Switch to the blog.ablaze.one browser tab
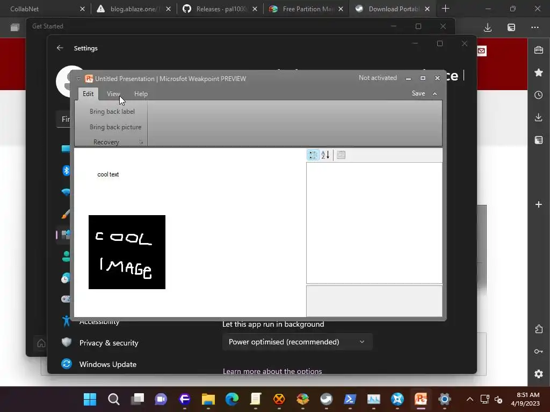This screenshot has height=412, width=550. 134,9
